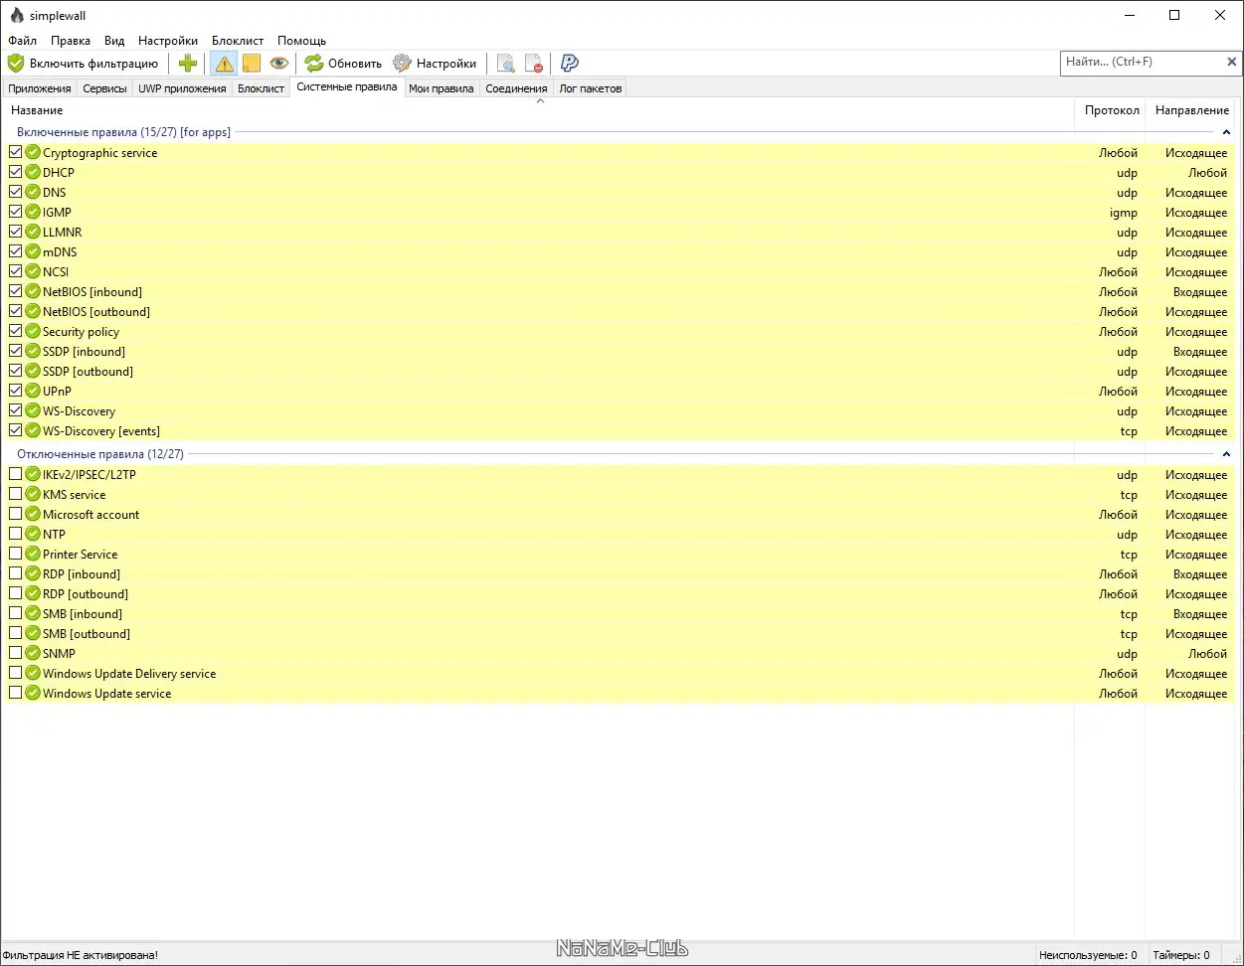This screenshot has height=966, width=1244.
Task: Click green status icon of Security policy
Action: 33,332
